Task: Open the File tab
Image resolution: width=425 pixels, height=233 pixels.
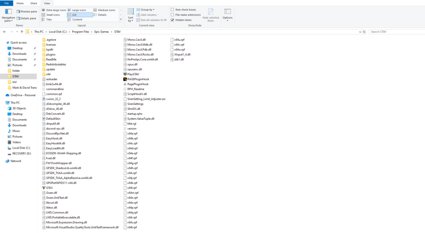Action: pos(6,3)
